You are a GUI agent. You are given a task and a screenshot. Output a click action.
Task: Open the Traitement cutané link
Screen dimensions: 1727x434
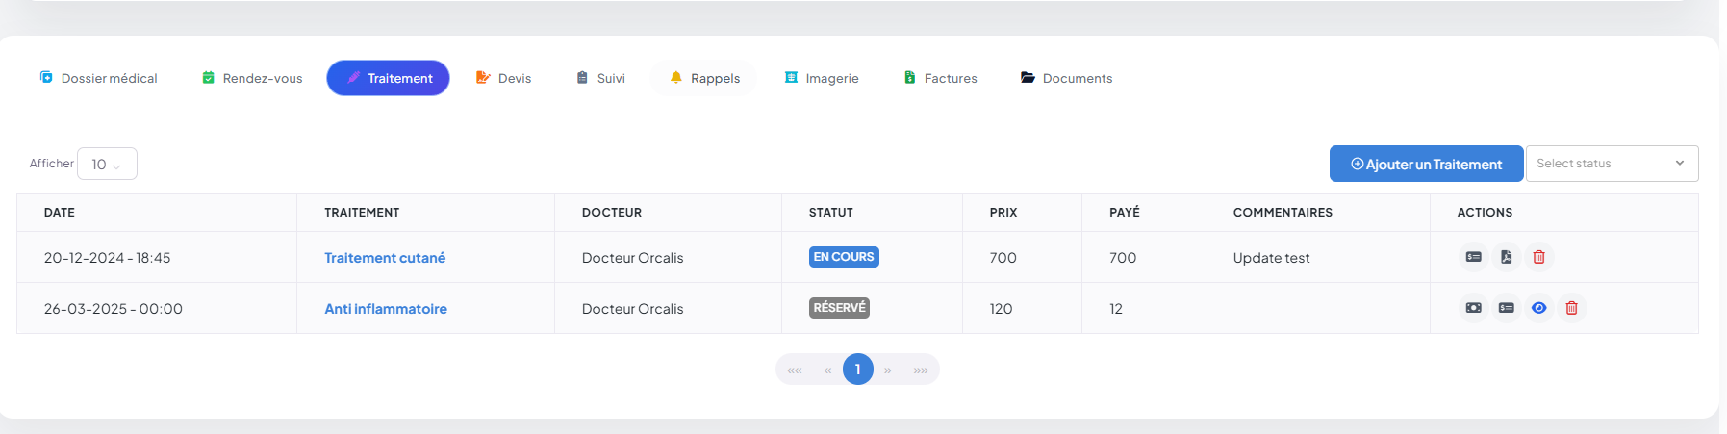(x=385, y=258)
